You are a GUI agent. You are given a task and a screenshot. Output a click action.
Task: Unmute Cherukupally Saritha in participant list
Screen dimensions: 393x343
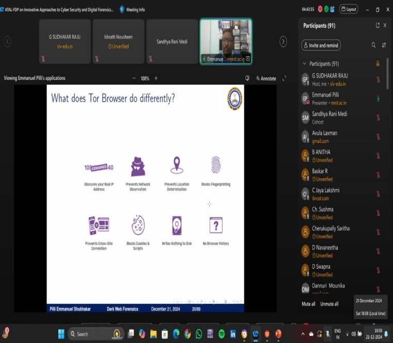pyautogui.click(x=378, y=232)
